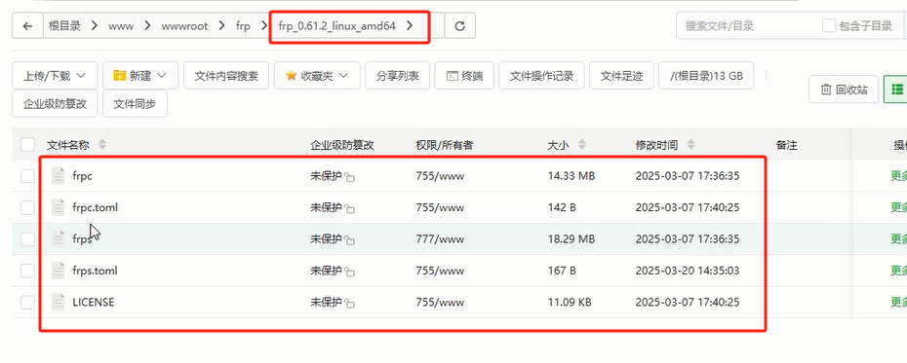907x363 pixels.
Task: Open 文件内容搜索 file content search
Action: (x=226, y=76)
